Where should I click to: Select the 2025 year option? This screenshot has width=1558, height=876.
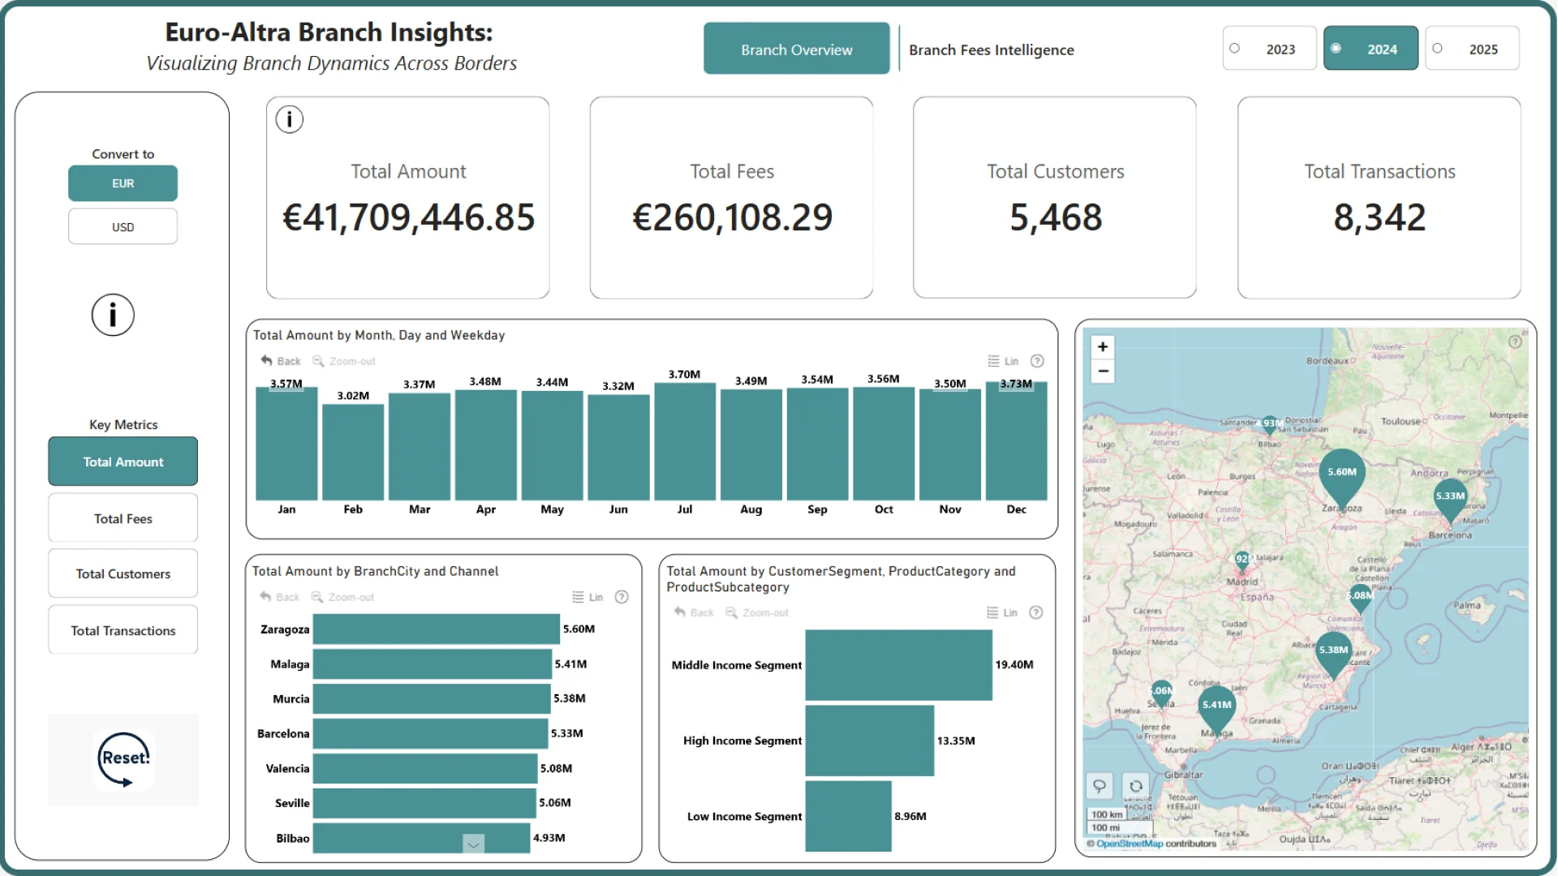[1472, 49]
